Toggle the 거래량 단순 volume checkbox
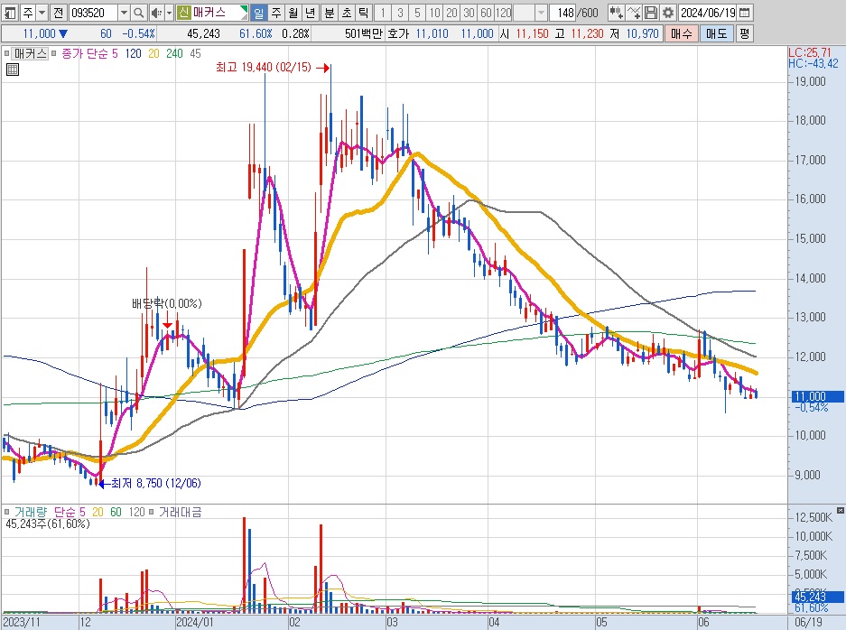 (6, 512)
